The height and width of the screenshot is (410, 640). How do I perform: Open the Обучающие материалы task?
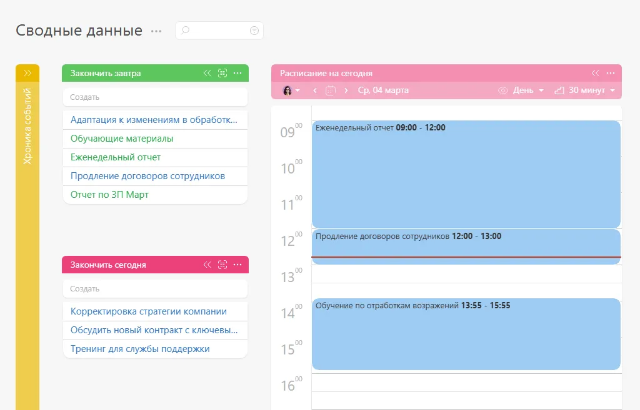tap(122, 139)
